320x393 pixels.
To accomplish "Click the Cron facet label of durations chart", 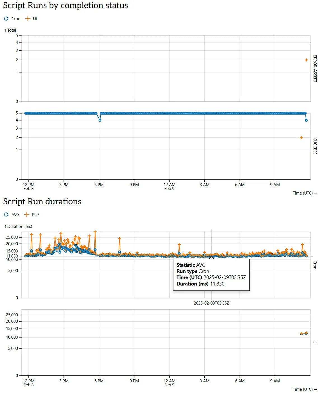I will tap(315, 265).
